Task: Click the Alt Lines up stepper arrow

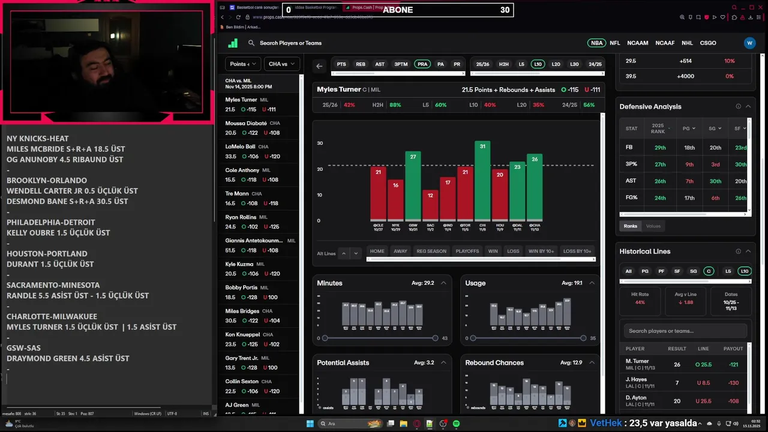Action: (344, 254)
